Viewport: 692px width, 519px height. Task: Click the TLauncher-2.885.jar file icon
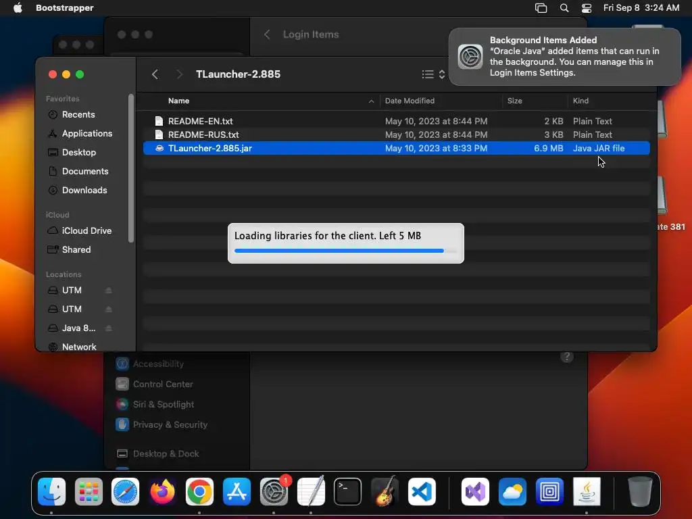(x=159, y=148)
